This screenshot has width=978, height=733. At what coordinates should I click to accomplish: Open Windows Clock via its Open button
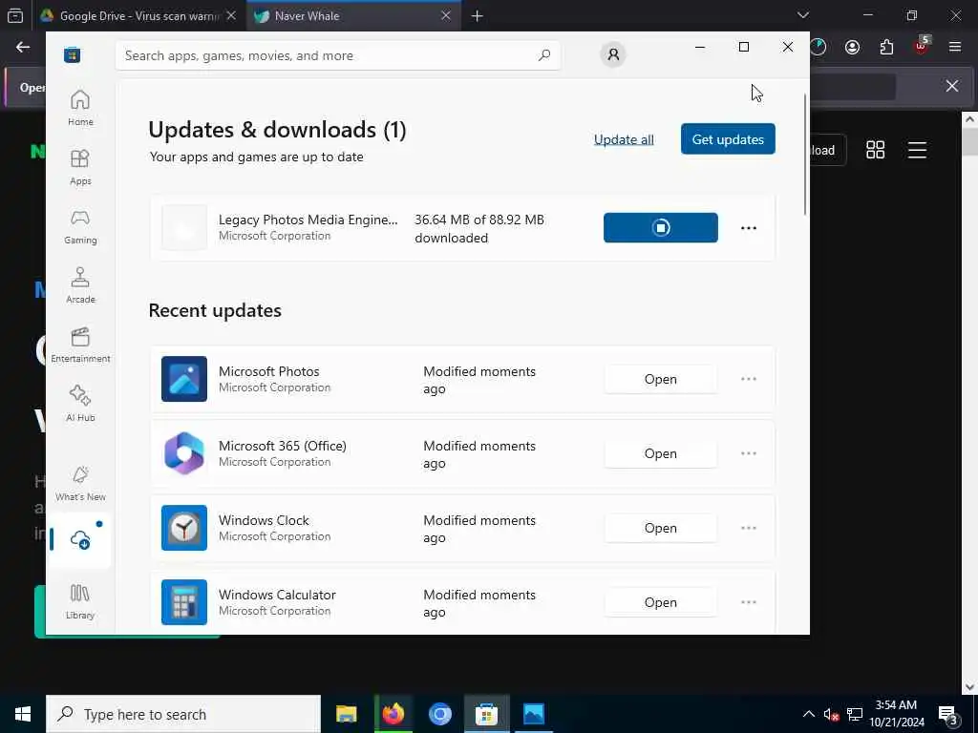click(x=661, y=528)
